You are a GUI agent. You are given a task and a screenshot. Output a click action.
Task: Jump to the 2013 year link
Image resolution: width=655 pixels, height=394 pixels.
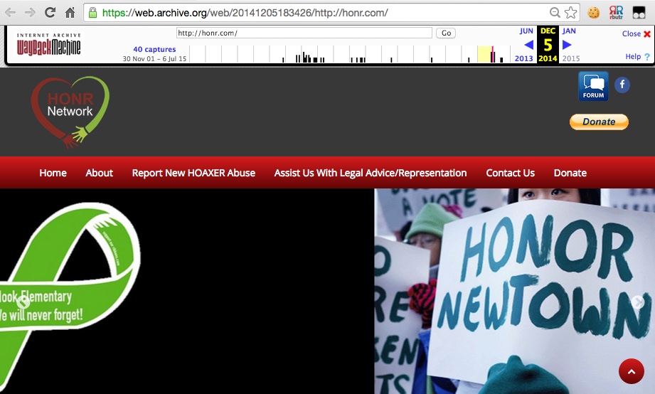click(524, 58)
